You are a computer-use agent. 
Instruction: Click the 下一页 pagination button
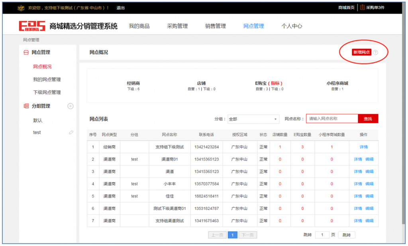[x=248, y=235]
